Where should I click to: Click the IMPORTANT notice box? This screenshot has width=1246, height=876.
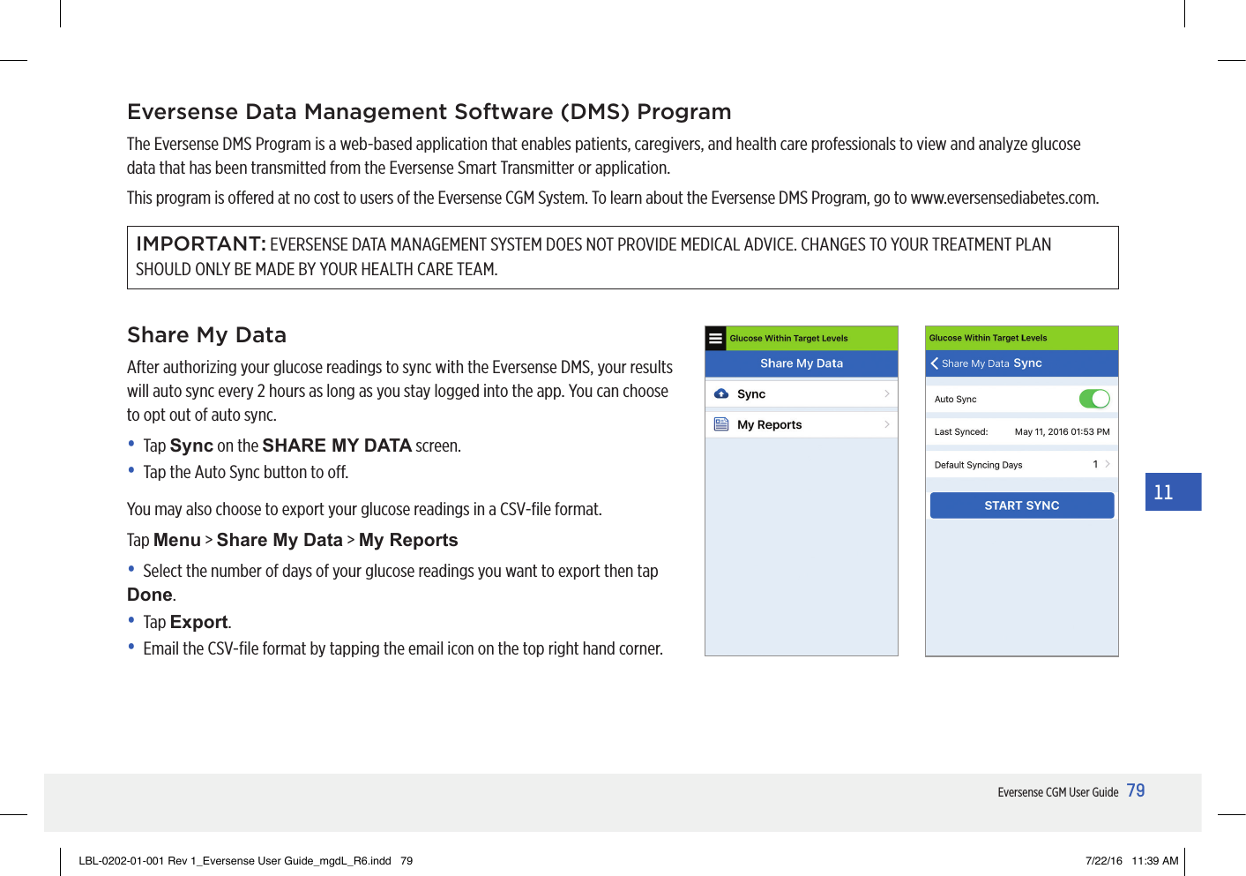coord(623,258)
